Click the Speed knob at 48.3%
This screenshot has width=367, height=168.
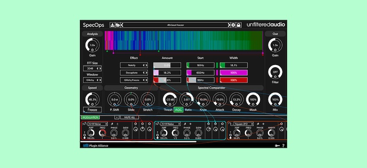point(92,99)
